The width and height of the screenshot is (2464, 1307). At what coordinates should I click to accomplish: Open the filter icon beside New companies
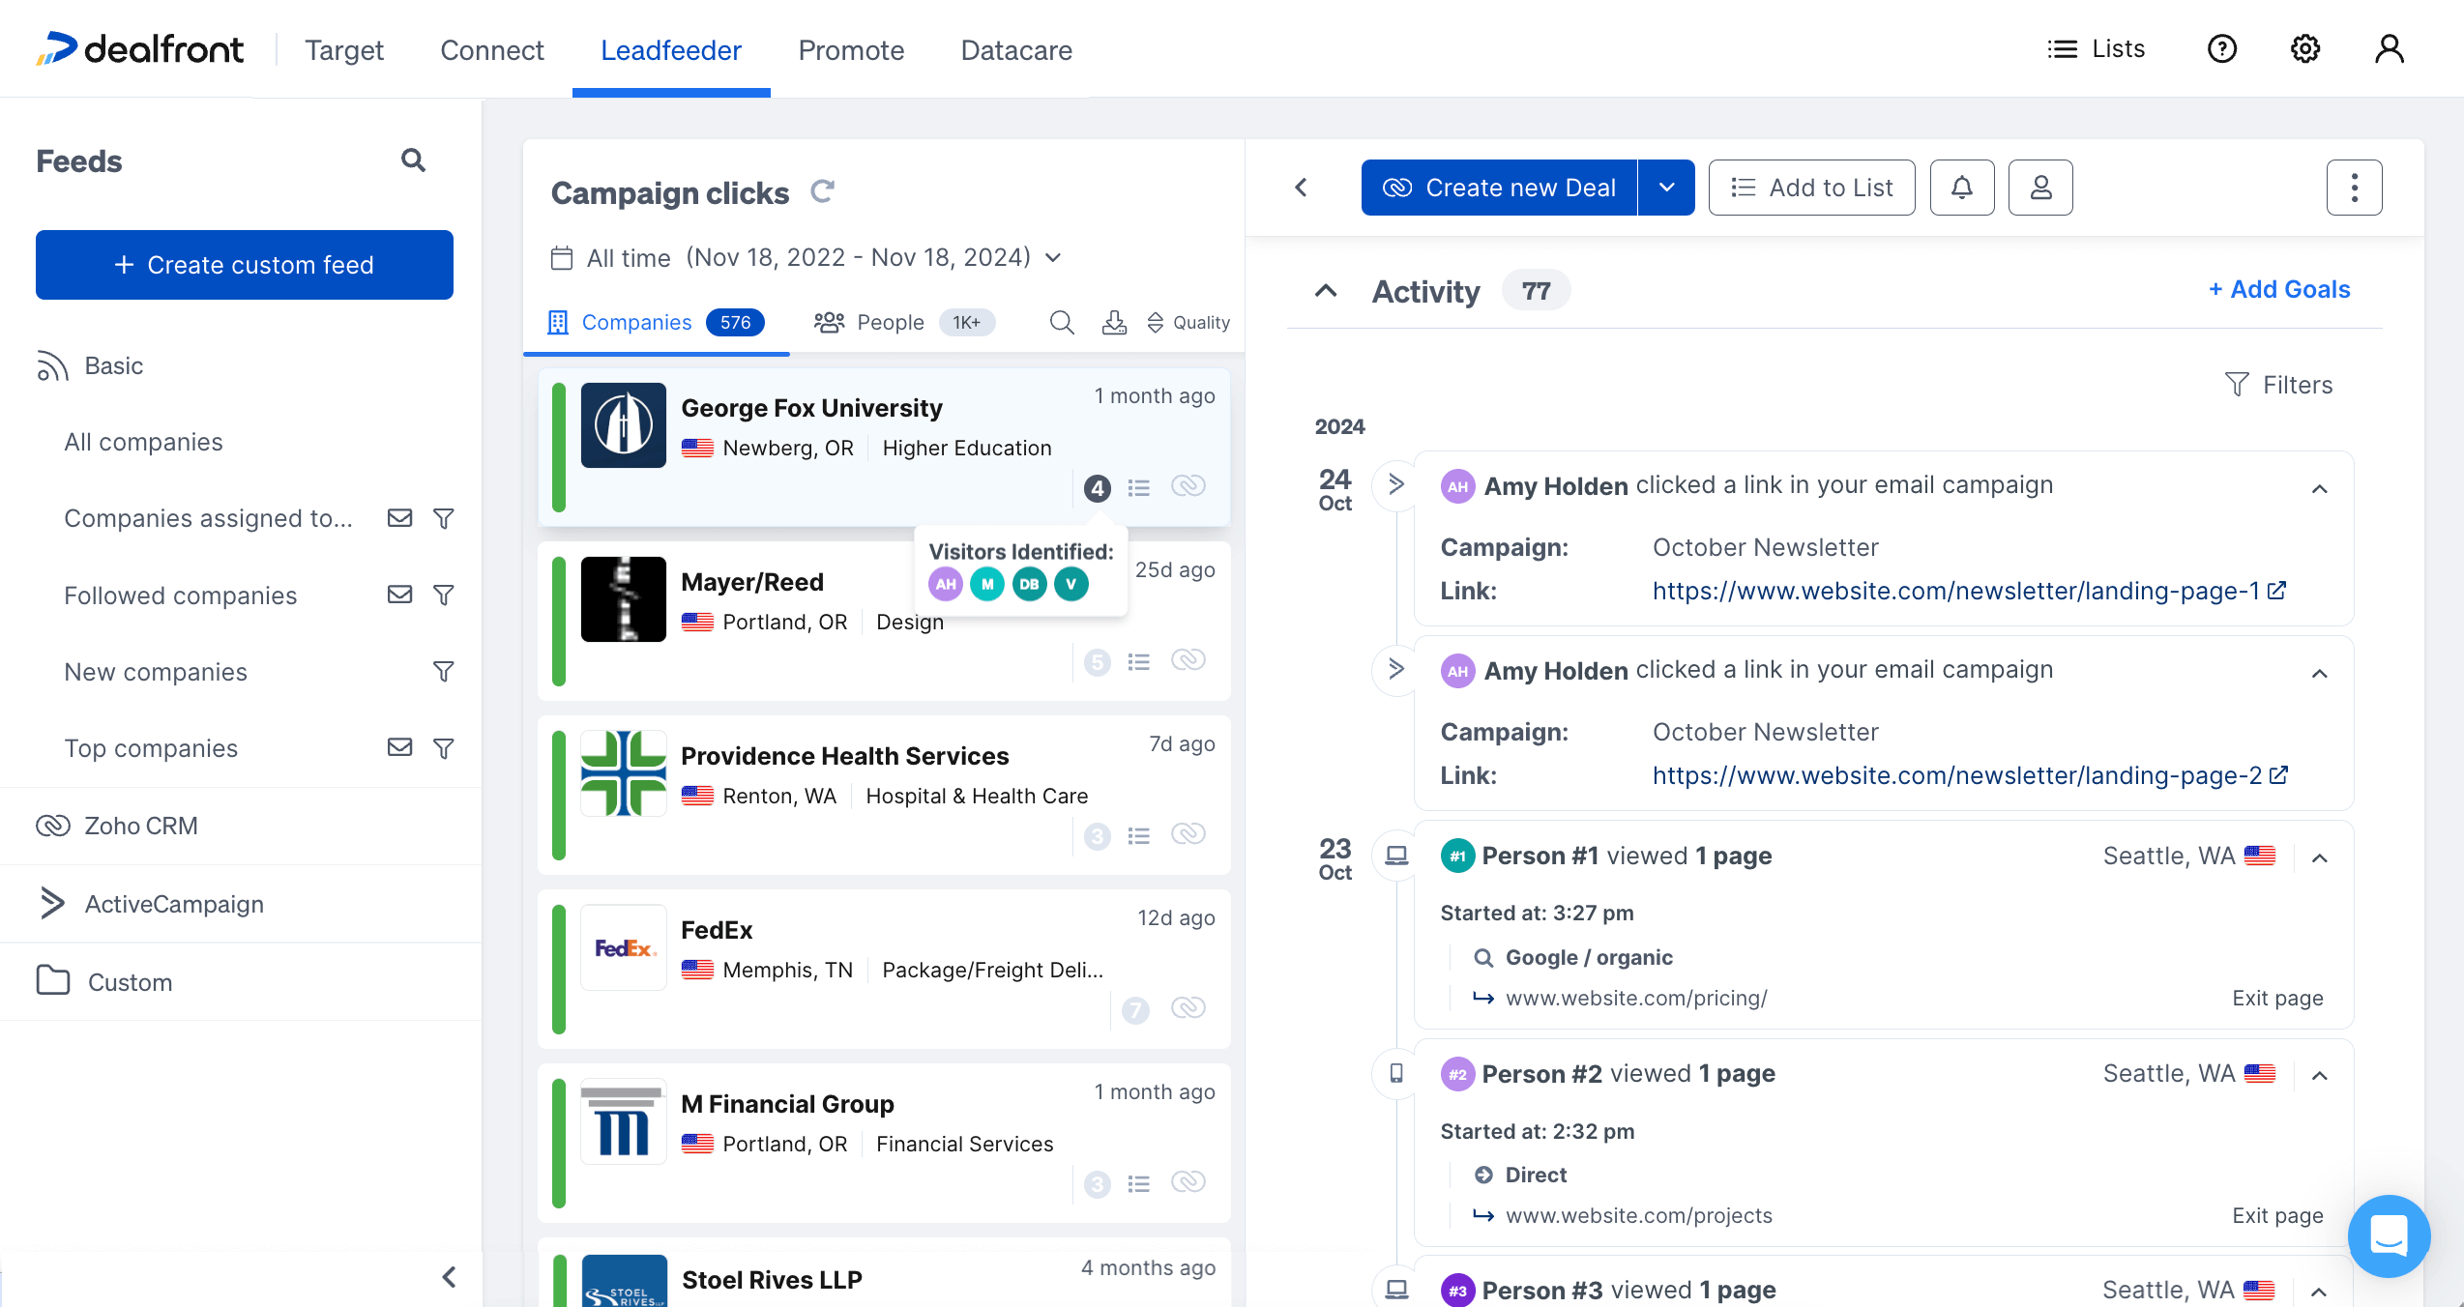[x=444, y=671]
